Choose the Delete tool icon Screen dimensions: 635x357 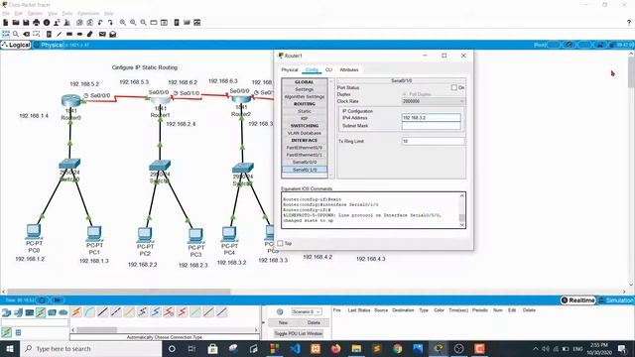click(x=27, y=34)
